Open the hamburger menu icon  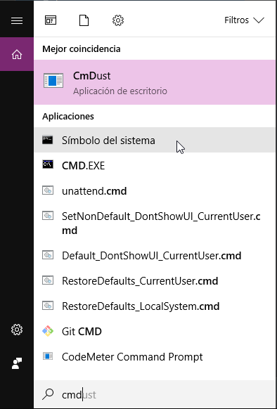coord(17,20)
